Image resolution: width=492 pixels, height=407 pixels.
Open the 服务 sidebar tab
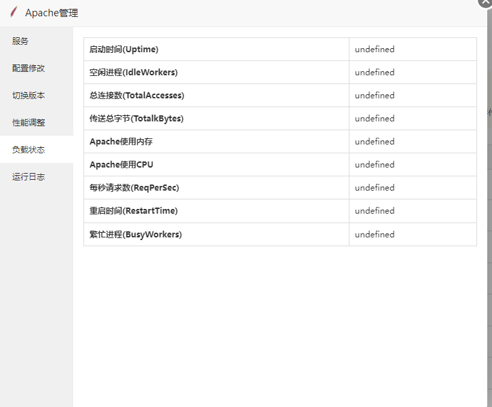pyautogui.click(x=37, y=41)
